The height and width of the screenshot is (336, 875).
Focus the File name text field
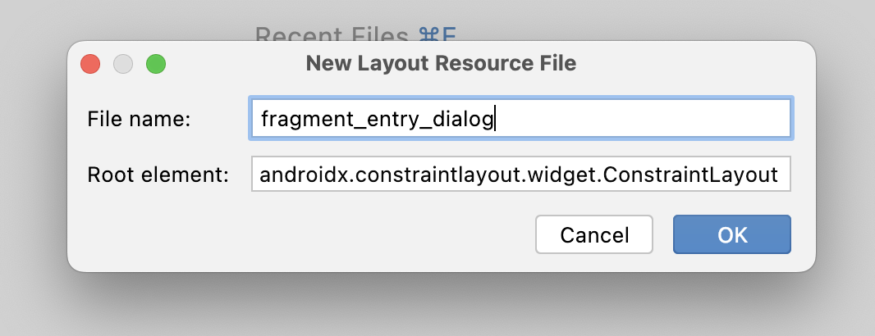tap(520, 119)
